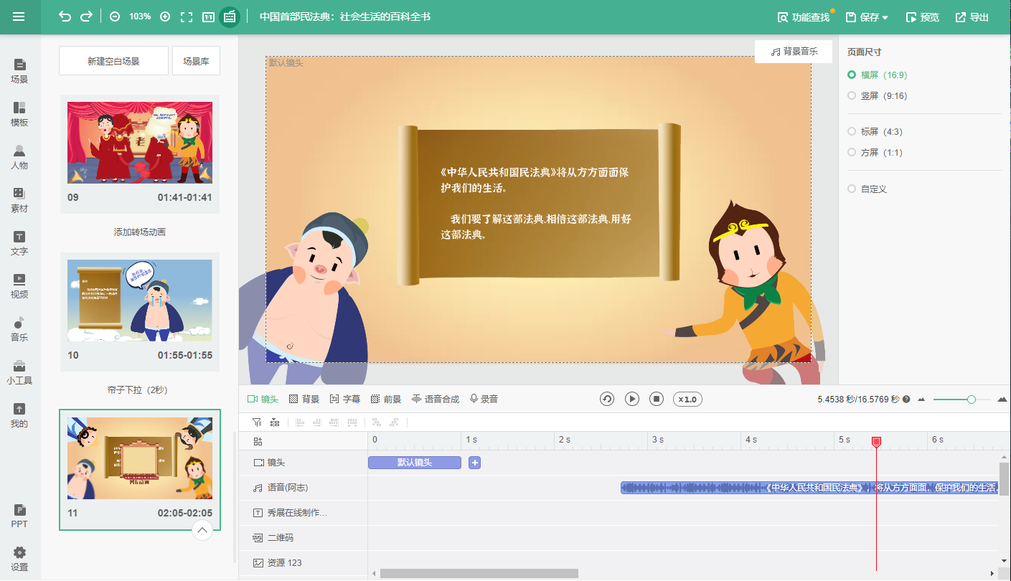Play the scene timeline
1011x581 pixels.
pos(631,399)
